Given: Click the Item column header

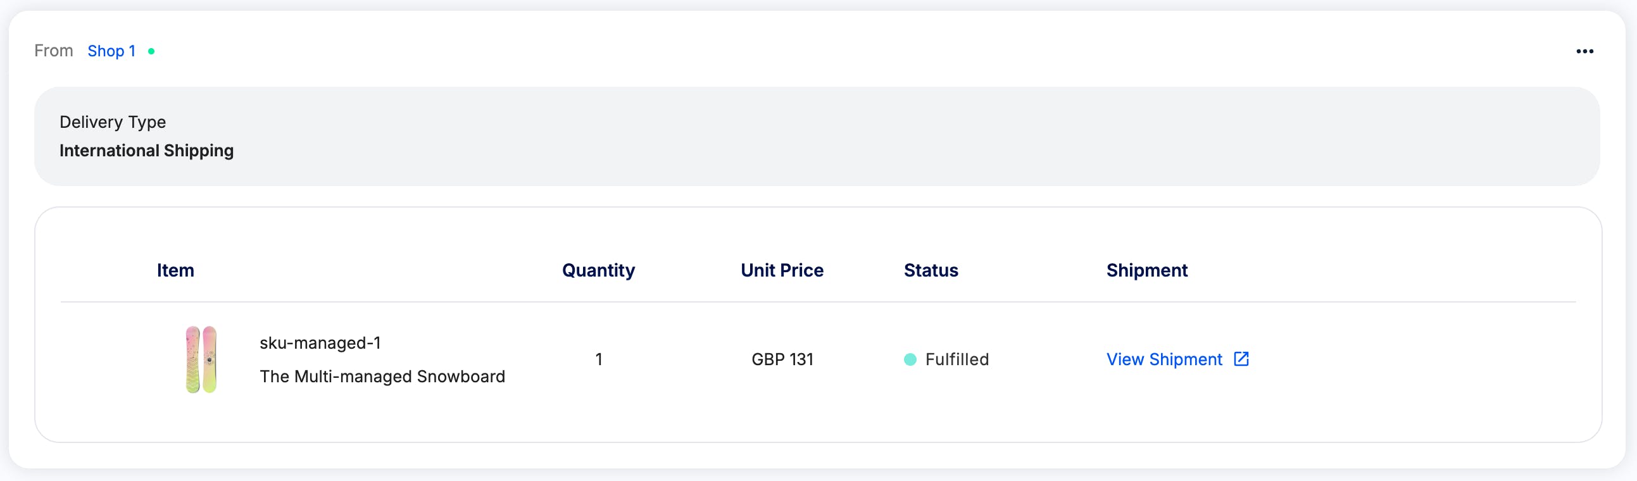Looking at the screenshot, I should tap(175, 270).
